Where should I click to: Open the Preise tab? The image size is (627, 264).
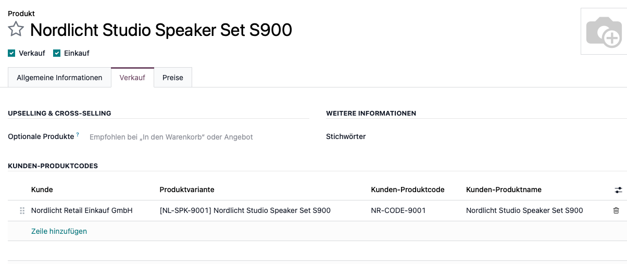[x=173, y=78]
